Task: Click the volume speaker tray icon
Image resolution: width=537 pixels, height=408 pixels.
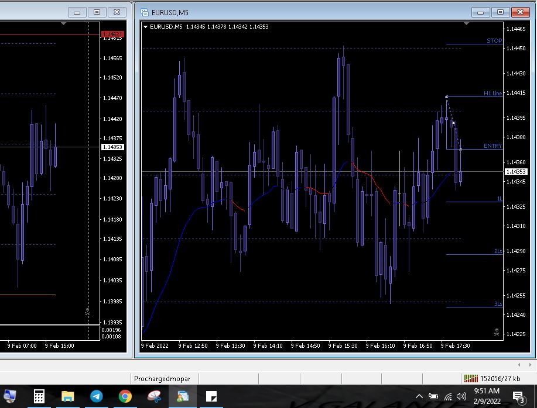Action: (x=461, y=397)
